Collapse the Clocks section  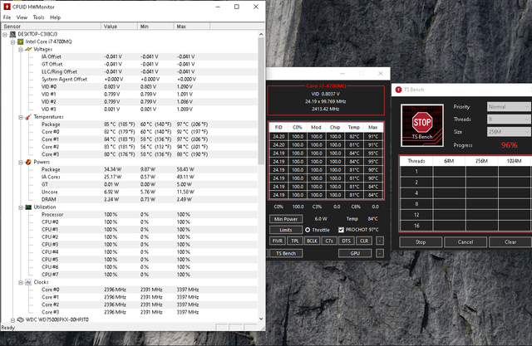[21, 282]
